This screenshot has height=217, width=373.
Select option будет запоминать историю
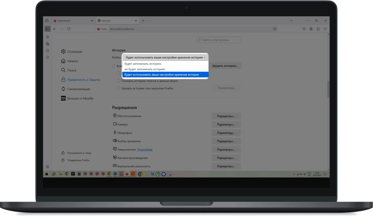(165, 64)
